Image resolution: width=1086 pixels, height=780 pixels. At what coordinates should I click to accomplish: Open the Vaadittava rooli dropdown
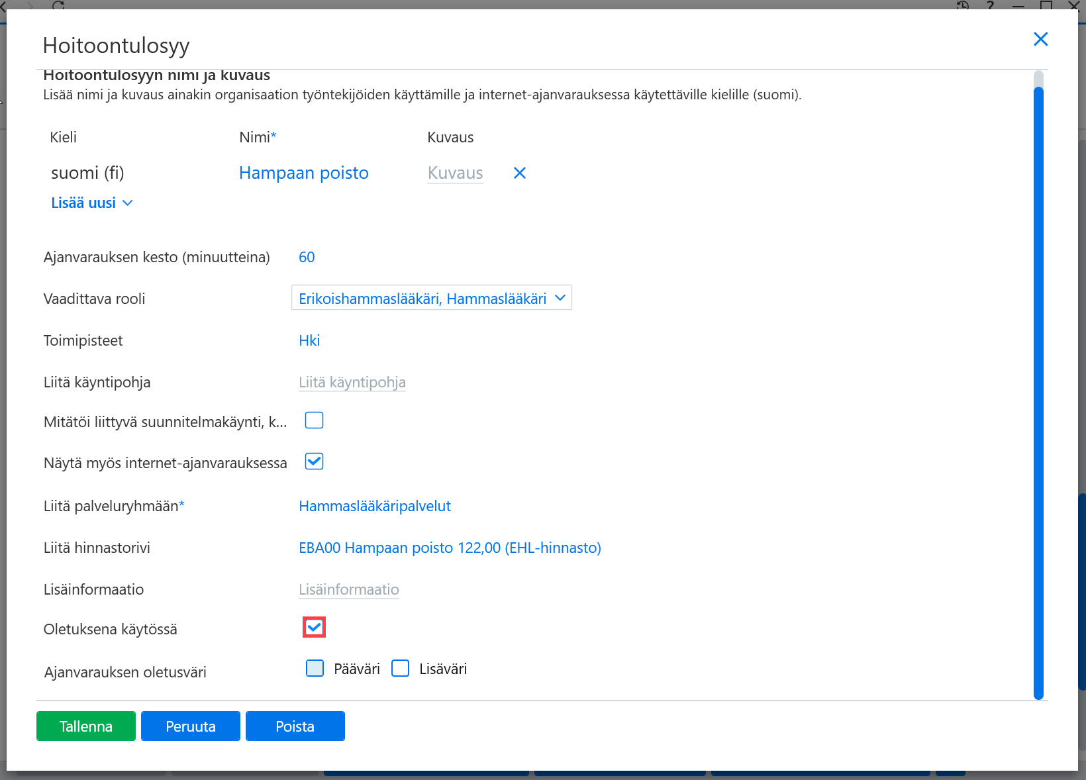(x=432, y=298)
